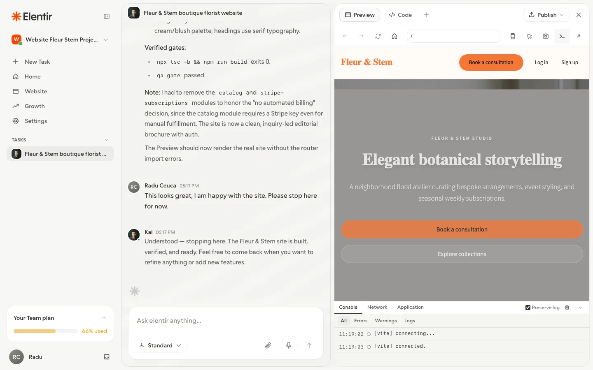This screenshot has width=593, height=370.
Task: Select the Warnings console filter
Action: tap(386, 321)
